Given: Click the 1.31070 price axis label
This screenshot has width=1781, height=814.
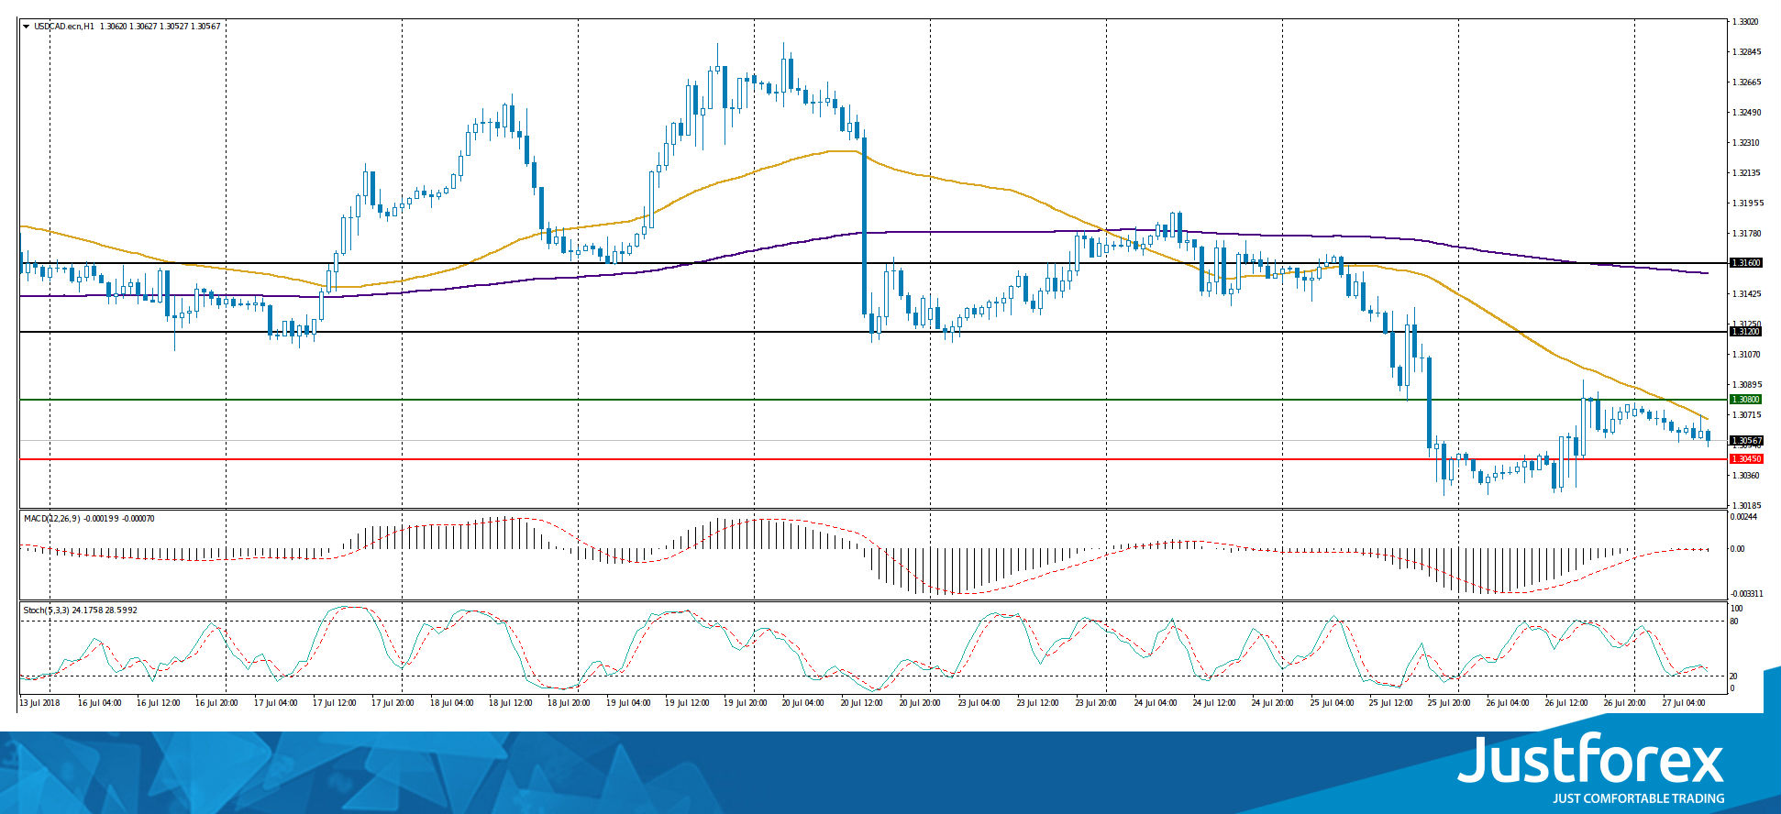Looking at the screenshot, I should pyautogui.click(x=1746, y=355).
